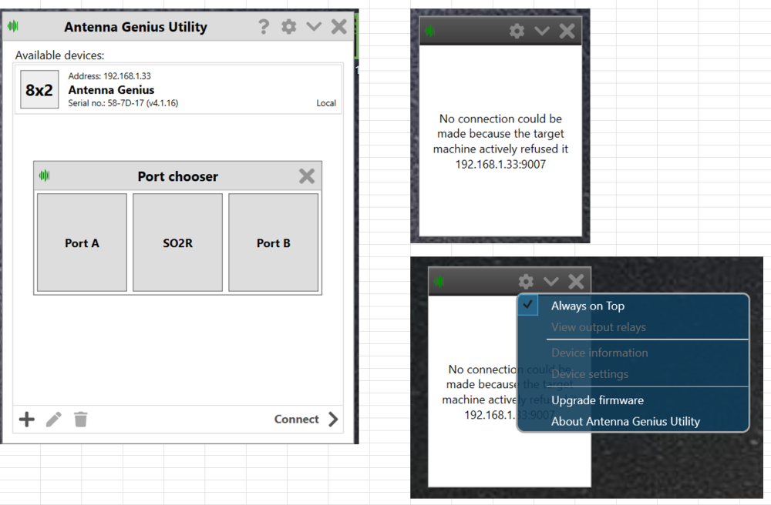Click green logo in lower dark window

point(439,281)
